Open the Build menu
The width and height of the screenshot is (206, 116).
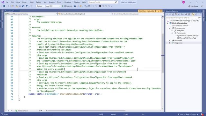[32, 2]
